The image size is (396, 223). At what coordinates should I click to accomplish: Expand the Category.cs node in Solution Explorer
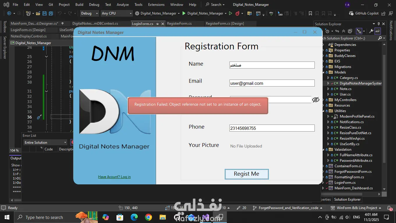(x=328, y=78)
